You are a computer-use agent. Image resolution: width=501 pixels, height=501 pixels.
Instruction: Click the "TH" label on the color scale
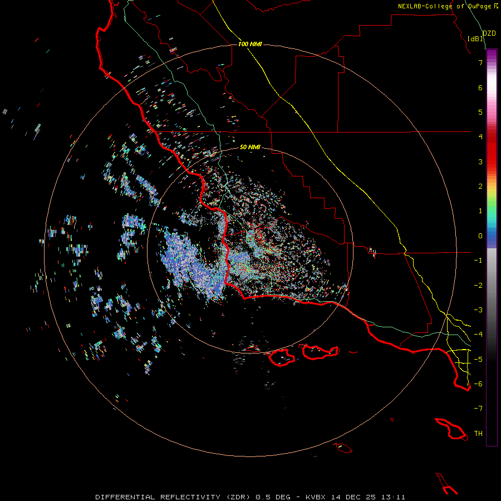point(478,433)
